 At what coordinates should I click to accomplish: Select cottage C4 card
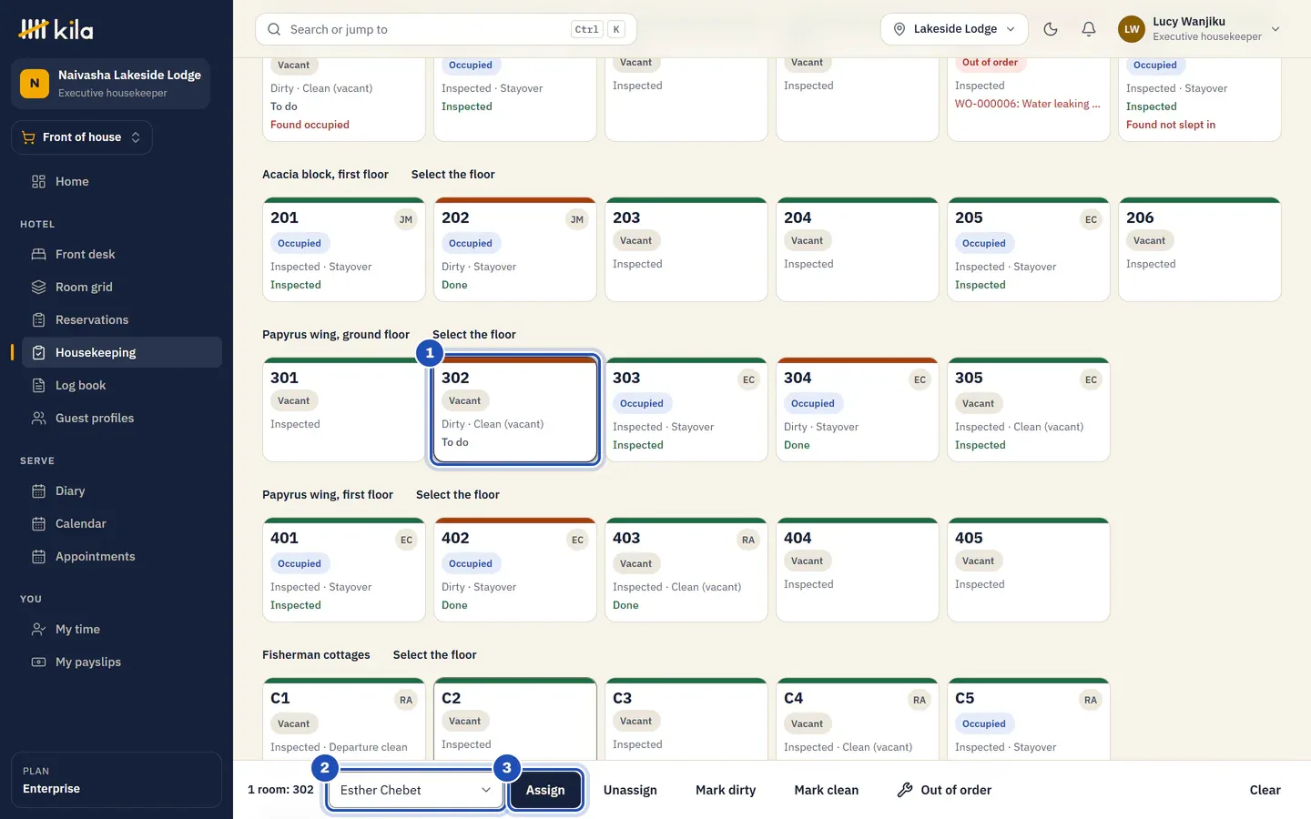point(858,719)
